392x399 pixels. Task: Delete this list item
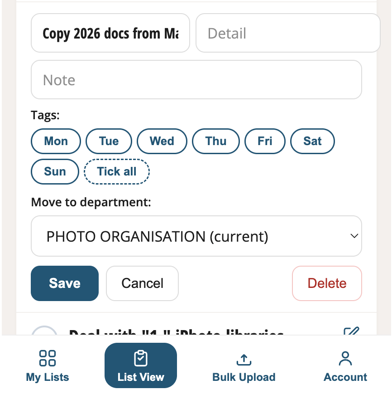pyautogui.click(x=327, y=283)
